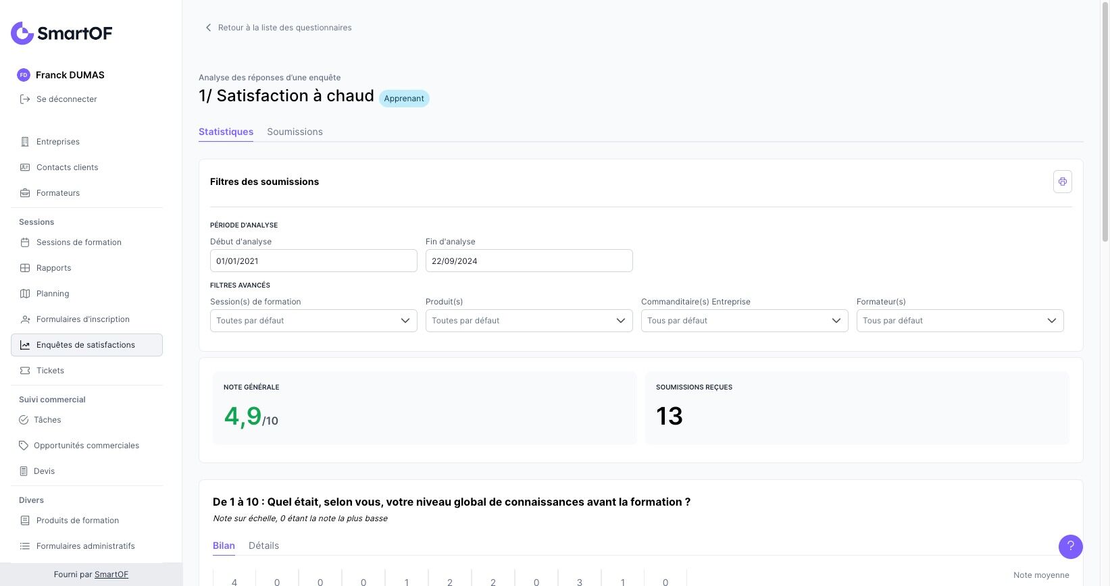Open Entreprises from the sidebar
Image resolution: width=1110 pixels, height=586 pixels.
tap(58, 142)
